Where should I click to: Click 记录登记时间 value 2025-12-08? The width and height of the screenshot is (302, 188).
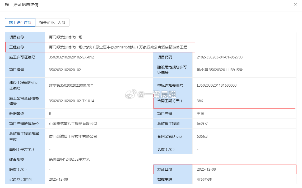(x=58, y=179)
